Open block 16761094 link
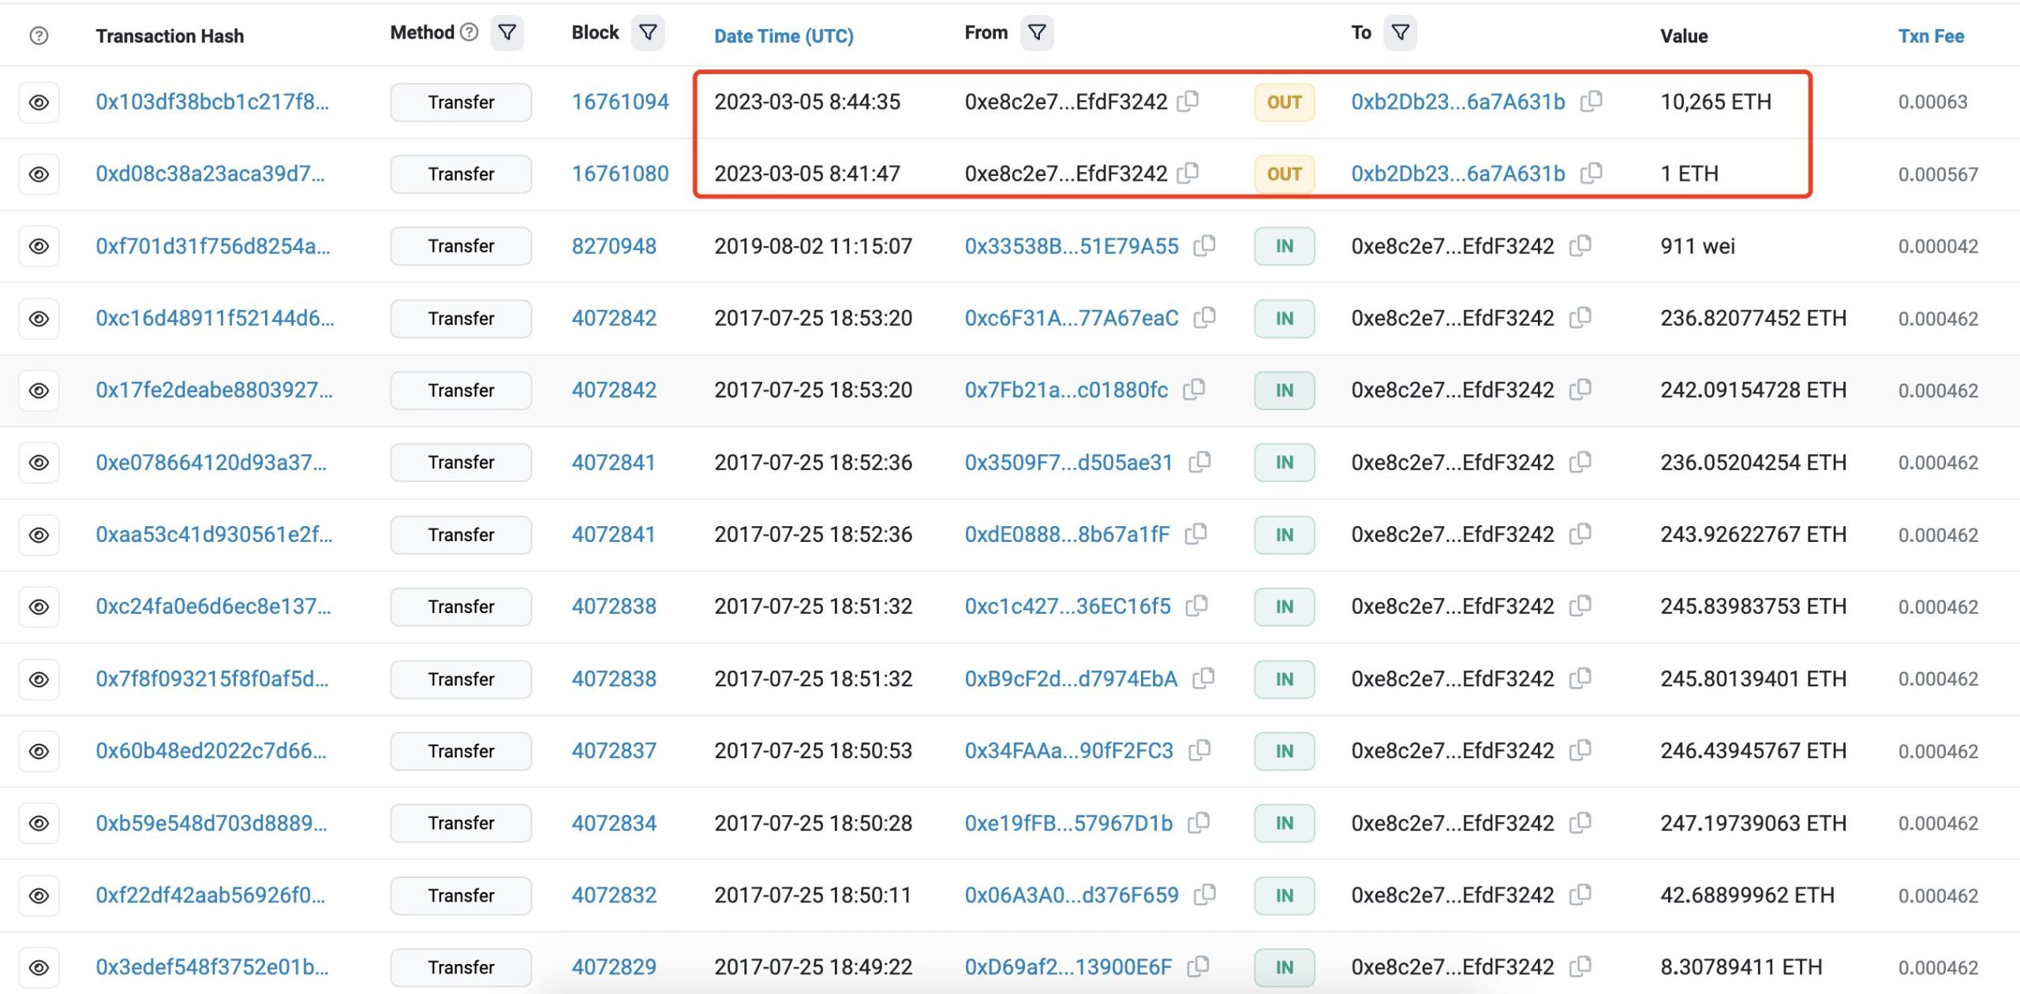 [x=620, y=102]
